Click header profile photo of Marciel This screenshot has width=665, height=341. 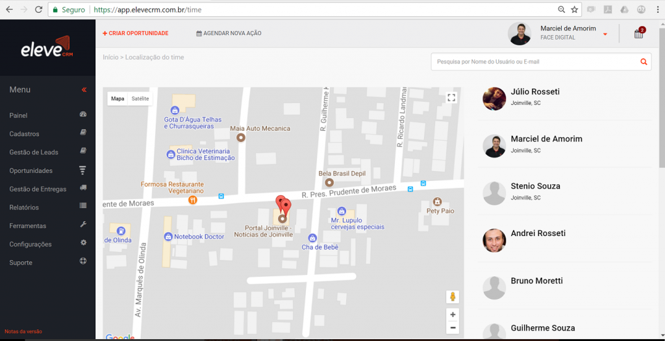(520, 34)
